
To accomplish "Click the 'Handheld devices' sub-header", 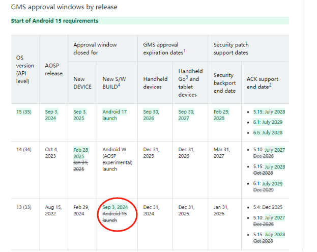I will [x=155, y=82].
